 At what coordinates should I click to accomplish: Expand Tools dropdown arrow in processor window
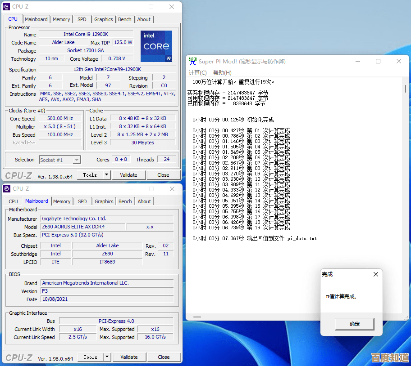[107, 175]
